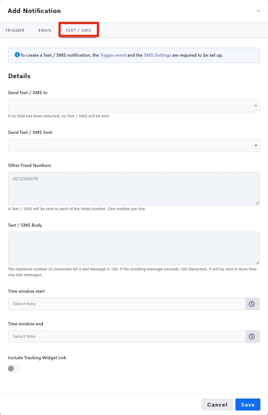Save the notification
Viewport: 268px width, 415px height.
click(247, 405)
